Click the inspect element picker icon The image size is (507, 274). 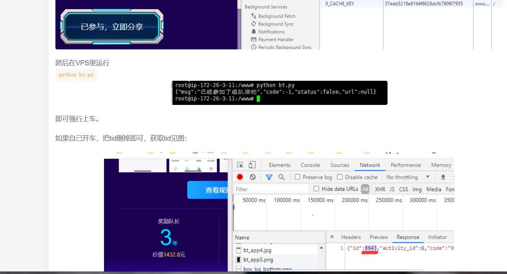(x=240, y=165)
